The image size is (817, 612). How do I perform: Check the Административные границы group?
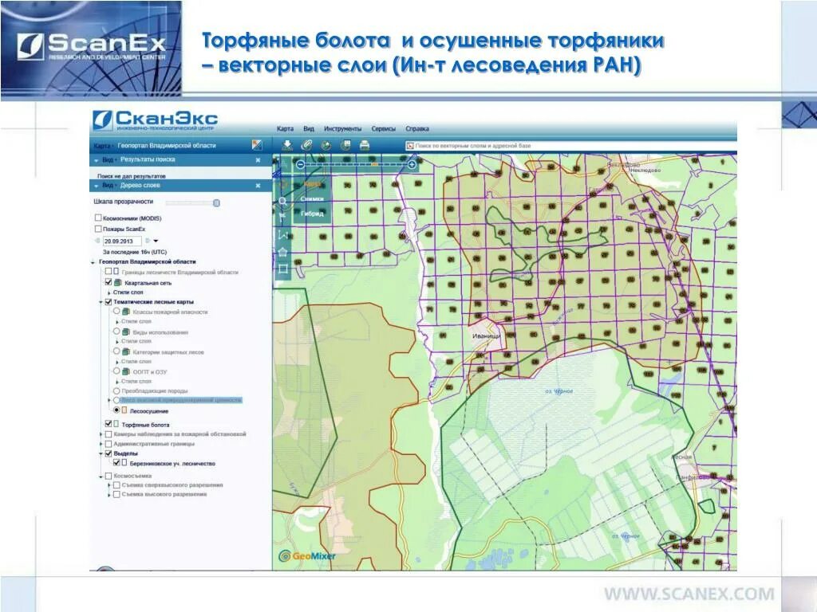coord(109,444)
